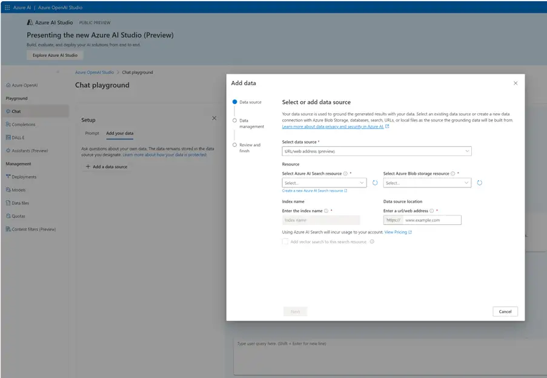Click info icon beside Add vector search
The image size is (547, 378).
pos(372,242)
